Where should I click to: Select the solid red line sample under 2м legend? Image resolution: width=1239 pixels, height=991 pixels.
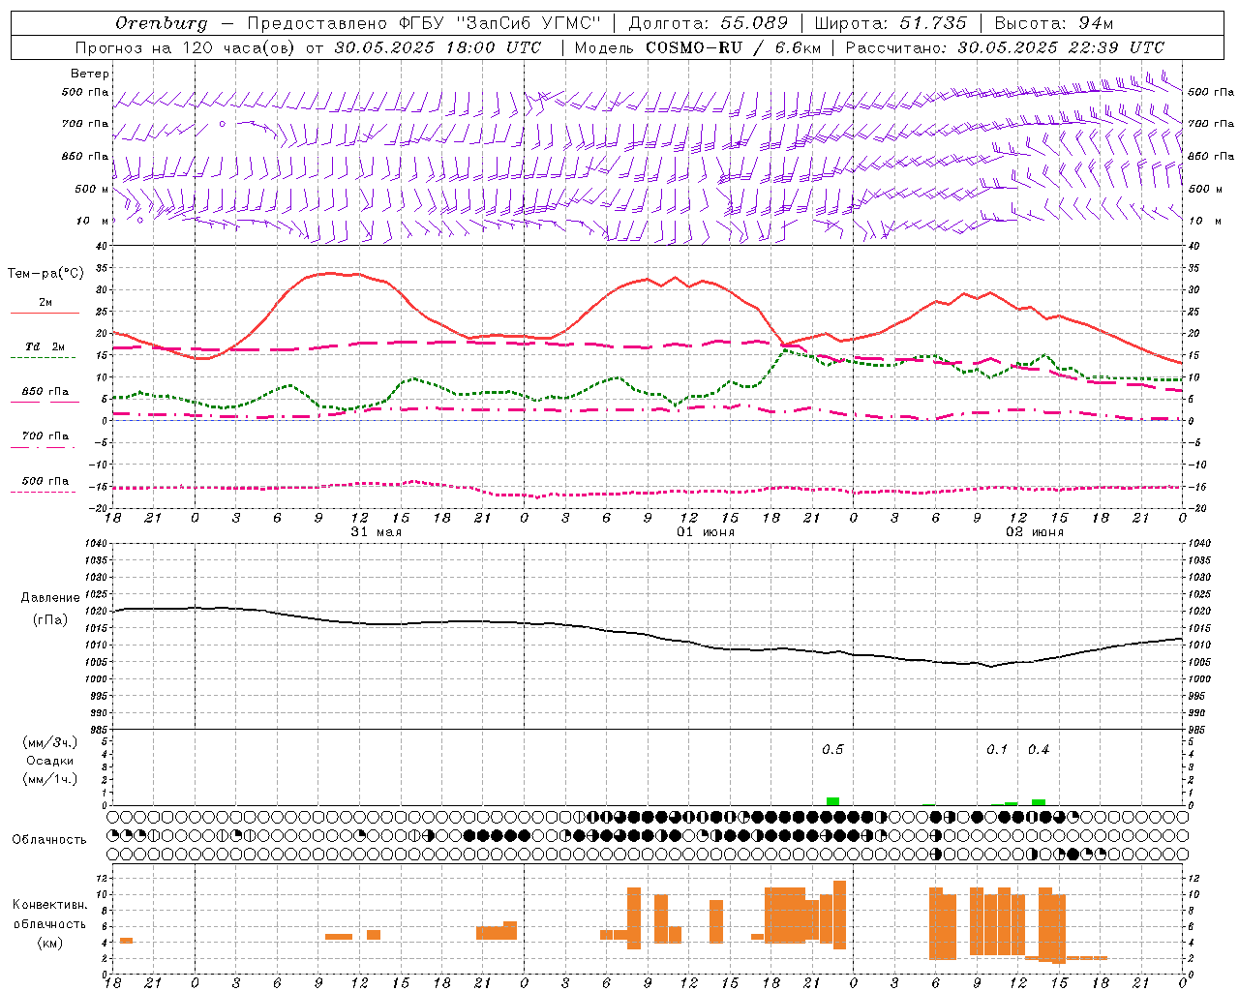click(x=45, y=314)
